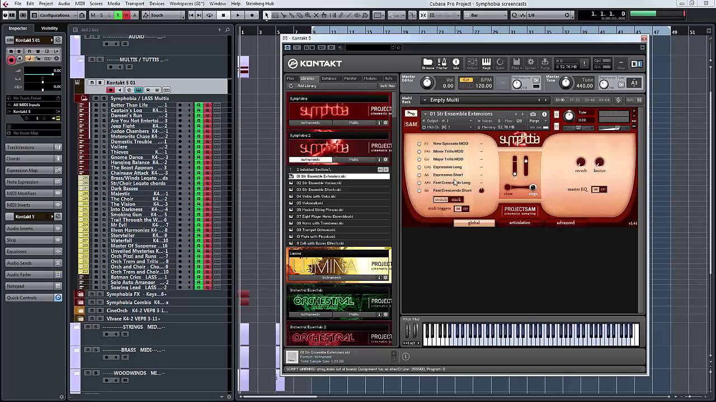Select the Minor Trills MOD articulation radio
The height and width of the screenshot is (402, 716).
[x=419, y=151]
